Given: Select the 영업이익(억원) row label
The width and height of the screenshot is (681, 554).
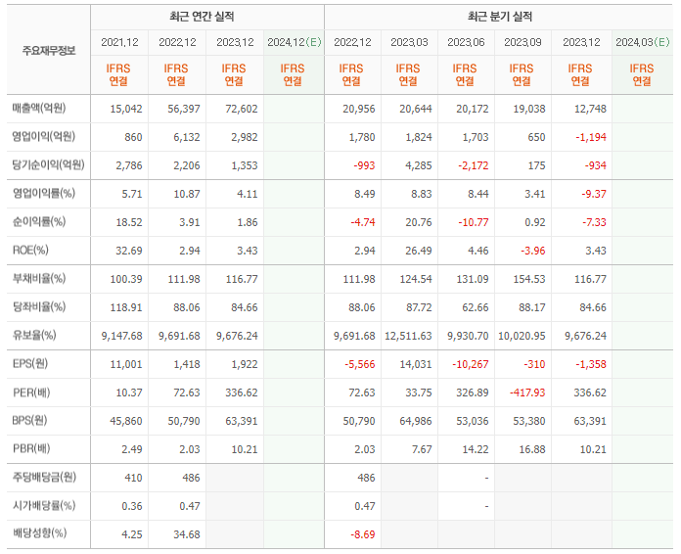Looking at the screenshot, I should (43, 136).
